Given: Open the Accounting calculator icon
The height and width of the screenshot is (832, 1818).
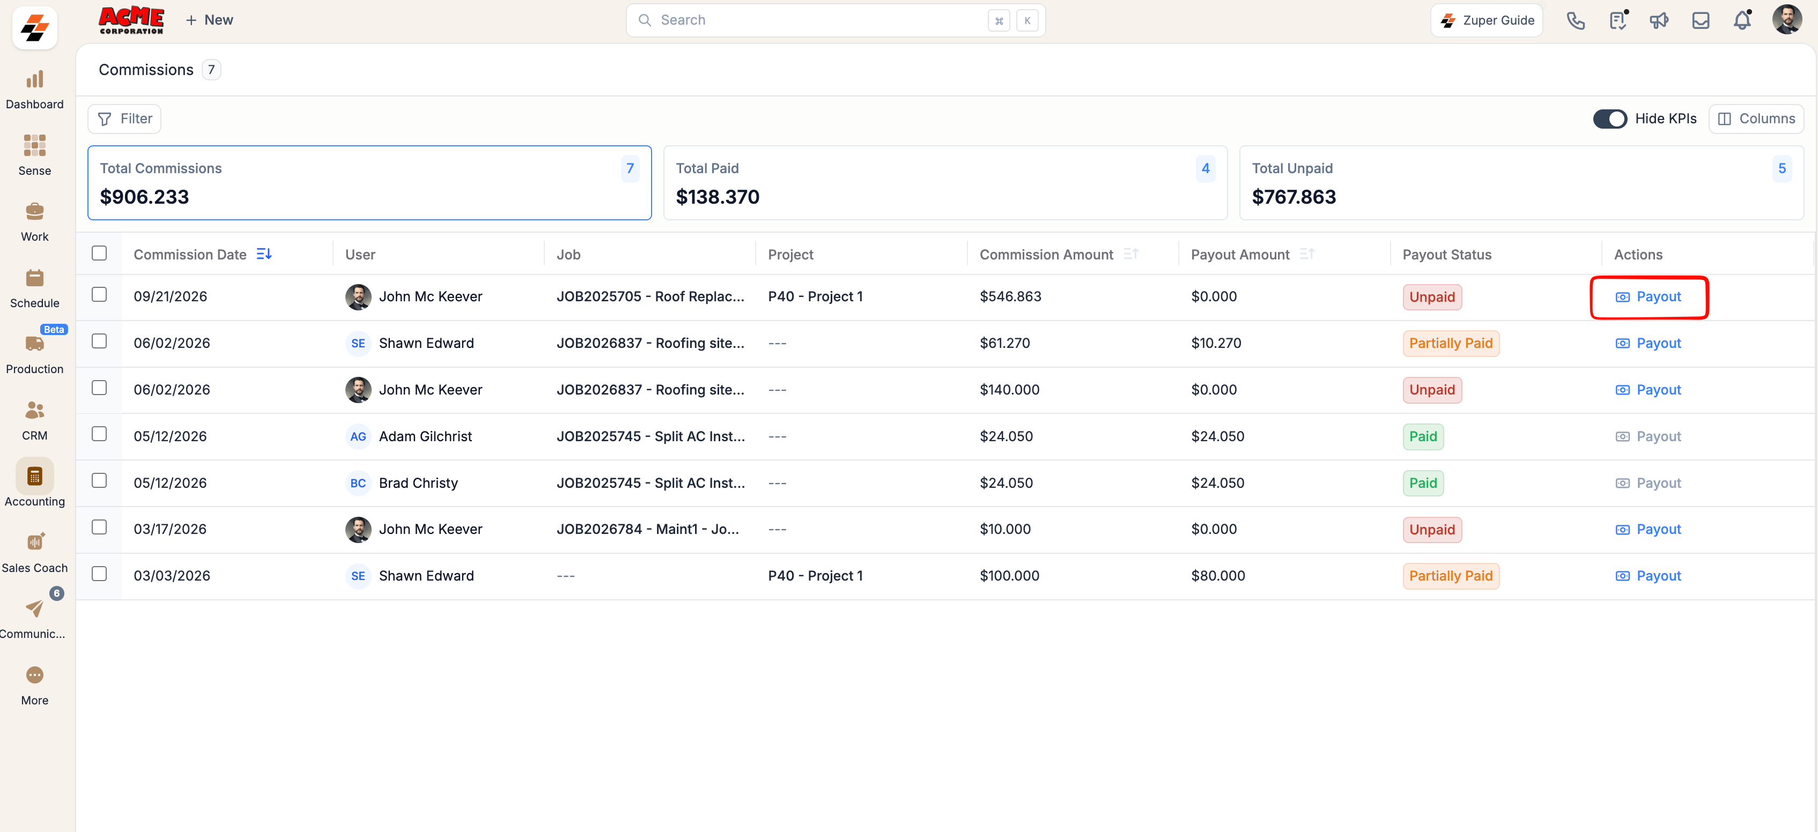Looking at the screenshot, I should click(34, 477).
